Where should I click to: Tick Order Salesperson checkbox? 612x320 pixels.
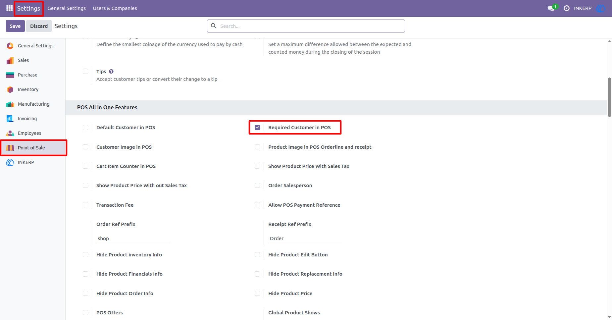pyautogui.click(x=257, y=186)
